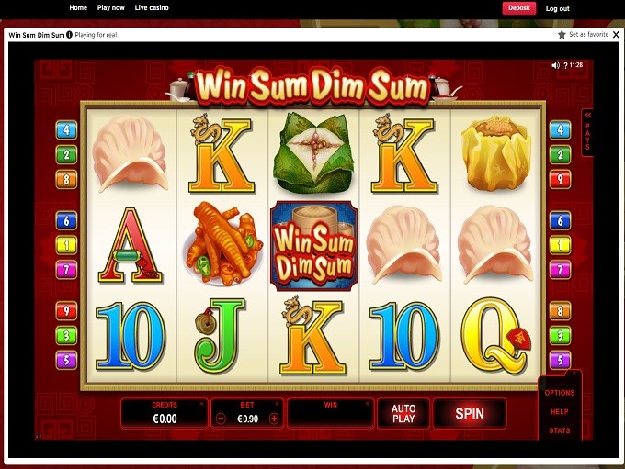The image size is (625, 469).
Task: Toggle Auto Play mode
Action: (403, 414)
